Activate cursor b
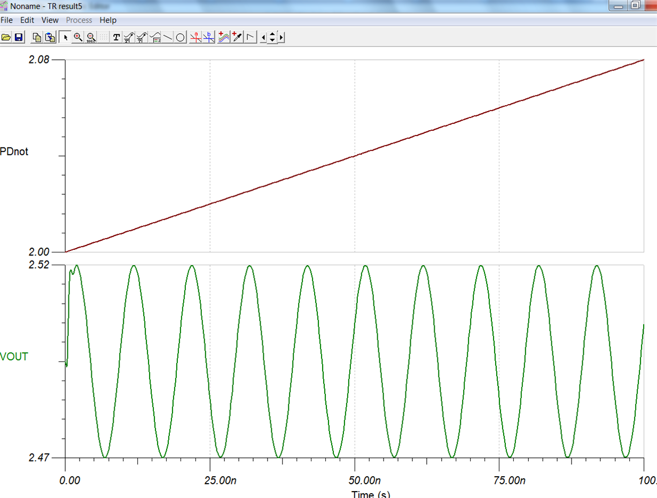 (209, 37)
